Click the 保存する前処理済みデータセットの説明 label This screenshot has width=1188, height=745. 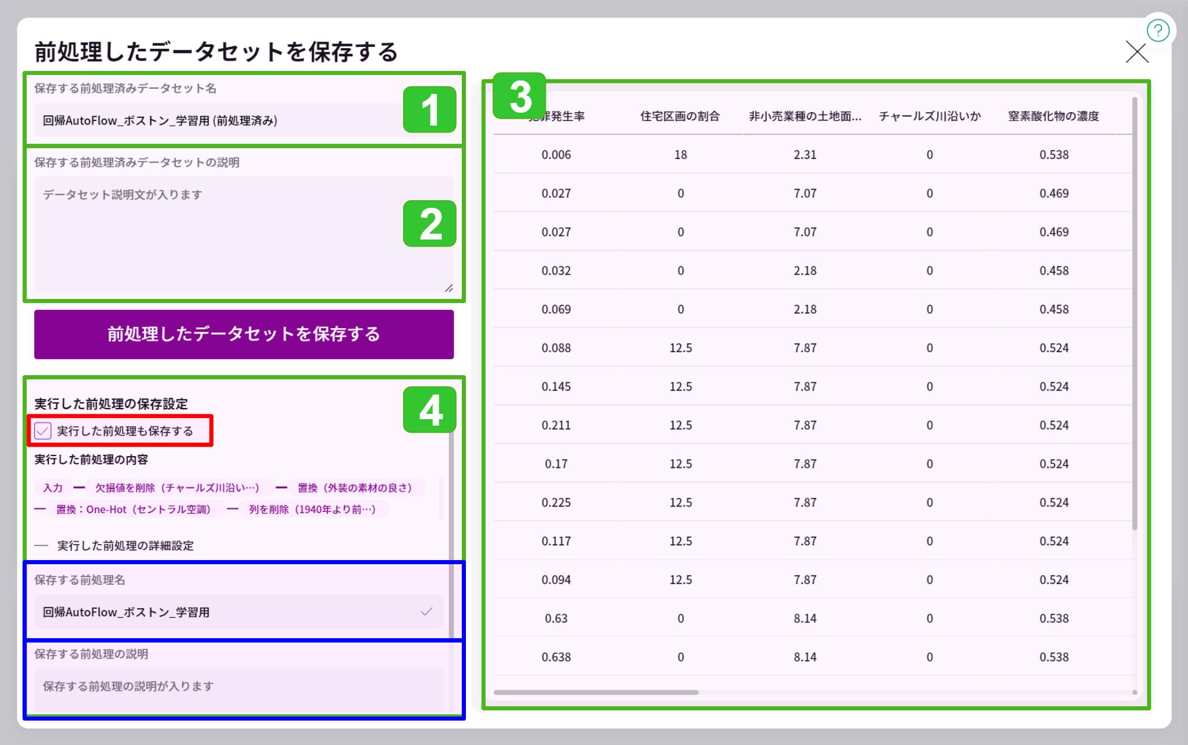(137, 163)
